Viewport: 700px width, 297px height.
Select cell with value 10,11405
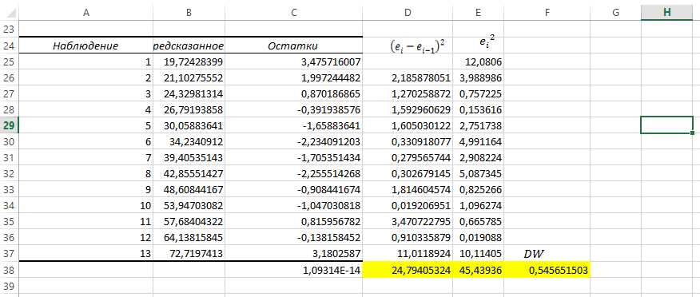(x=478, y=254)
